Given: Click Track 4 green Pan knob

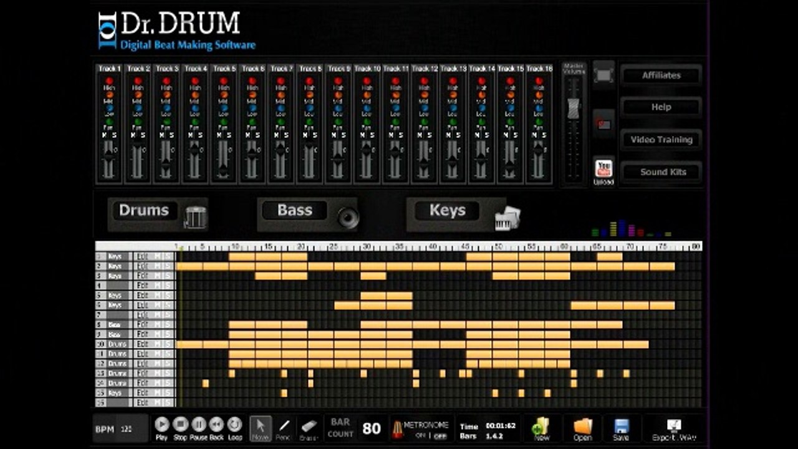Looking at the screenshot, I should tap(195, 122).
